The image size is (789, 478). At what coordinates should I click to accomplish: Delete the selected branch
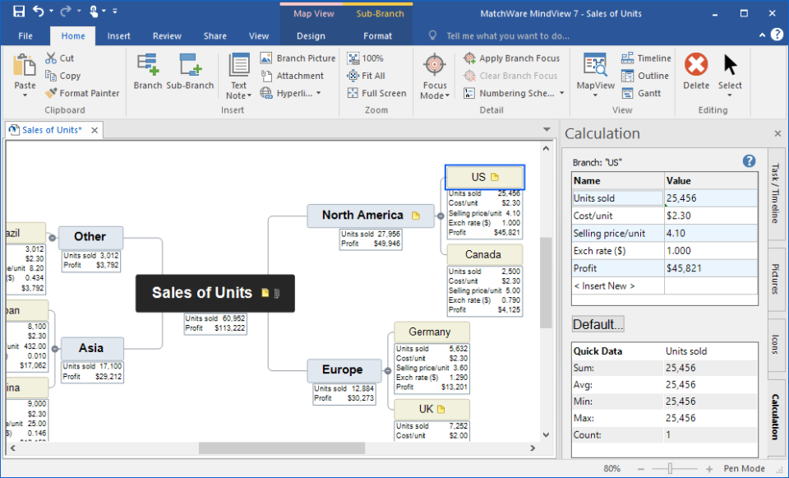[696, 74]
